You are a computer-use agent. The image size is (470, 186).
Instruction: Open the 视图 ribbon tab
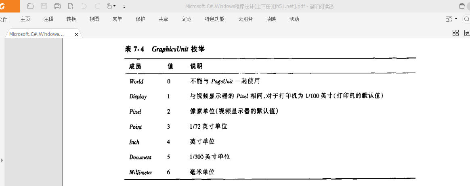click(94, 19)
